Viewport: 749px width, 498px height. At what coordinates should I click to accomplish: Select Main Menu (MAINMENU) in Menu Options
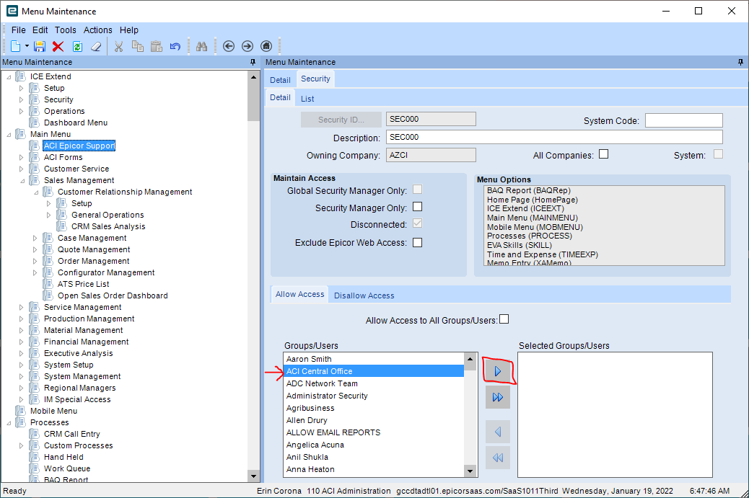(x=533, y=218)
